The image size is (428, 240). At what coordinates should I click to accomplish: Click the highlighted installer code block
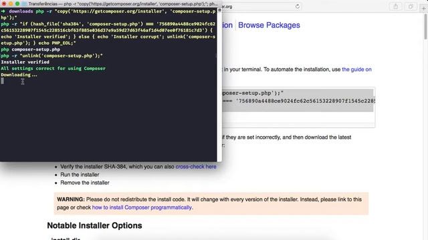click(x=298, y=100)
